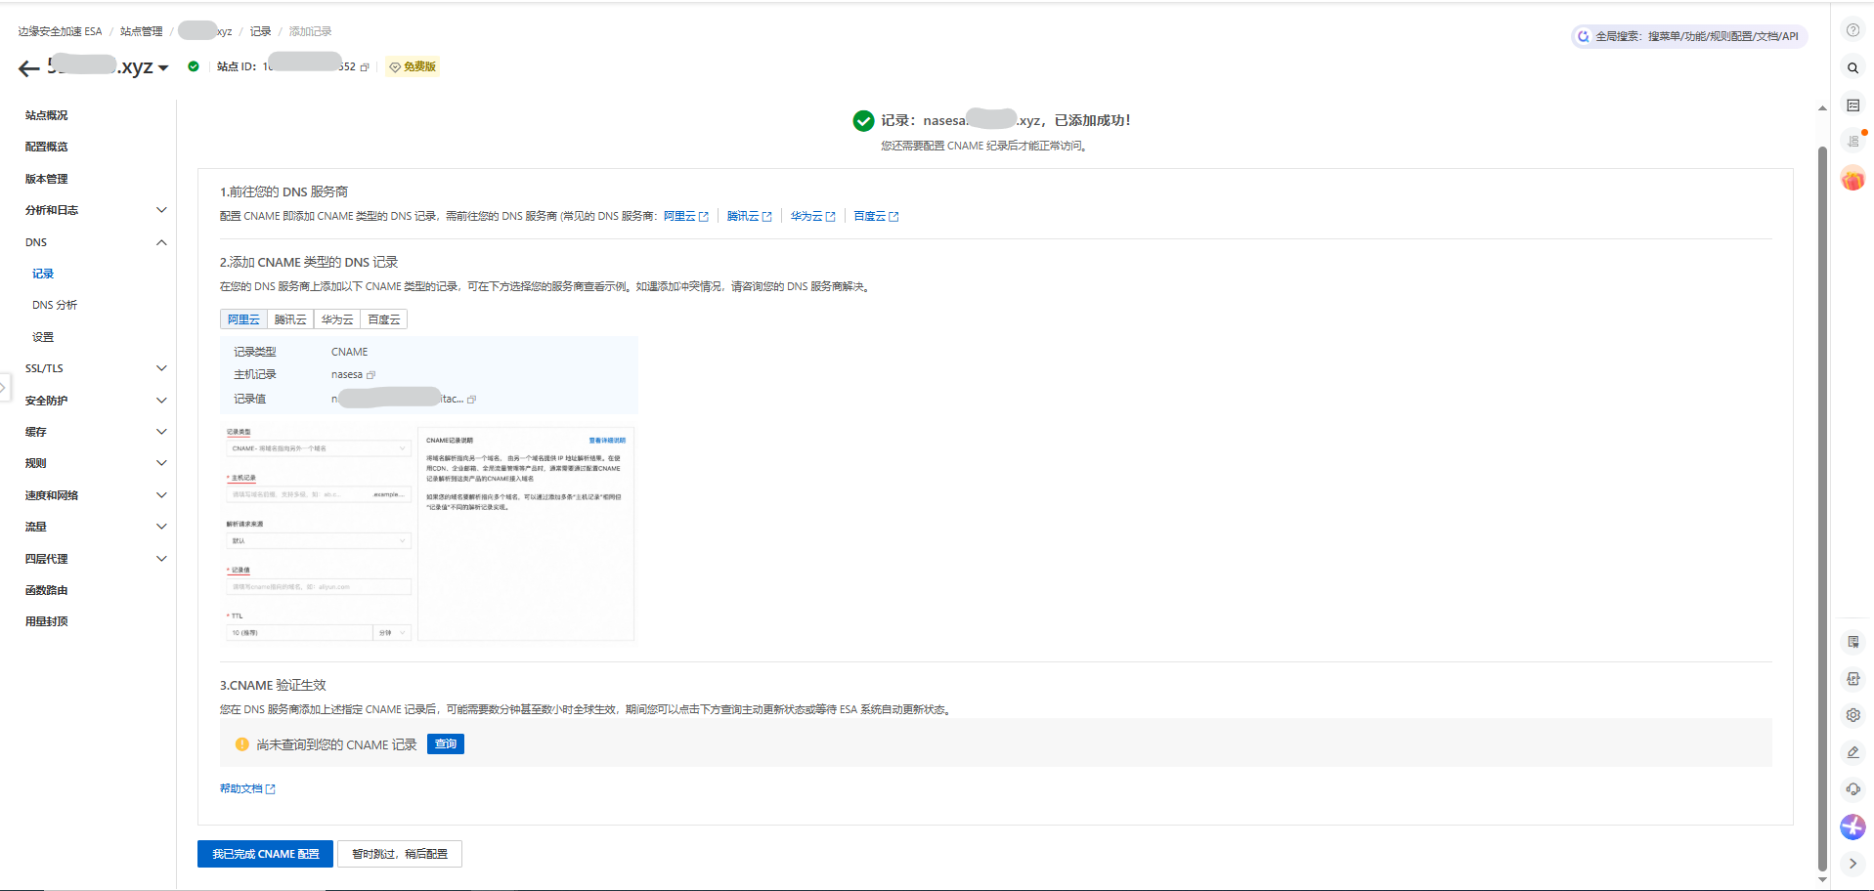1874x891 pixels.
Task: Launch the purple AI assistant sparkle icon
Action: coord(1852,827)
